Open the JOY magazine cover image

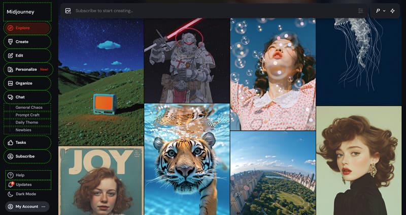(101, 180)
